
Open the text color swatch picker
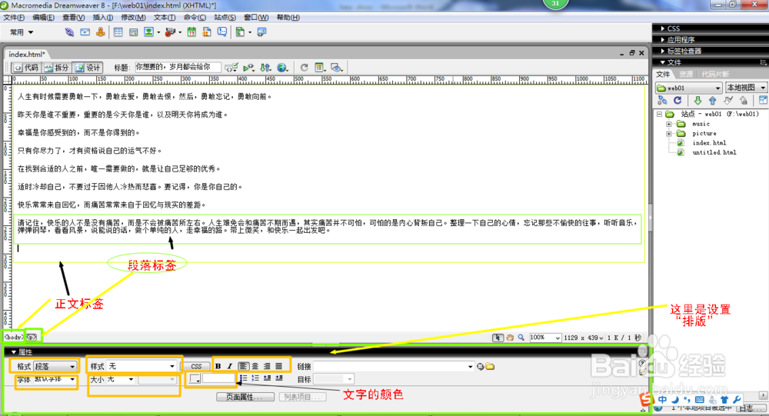coord(195,379)
